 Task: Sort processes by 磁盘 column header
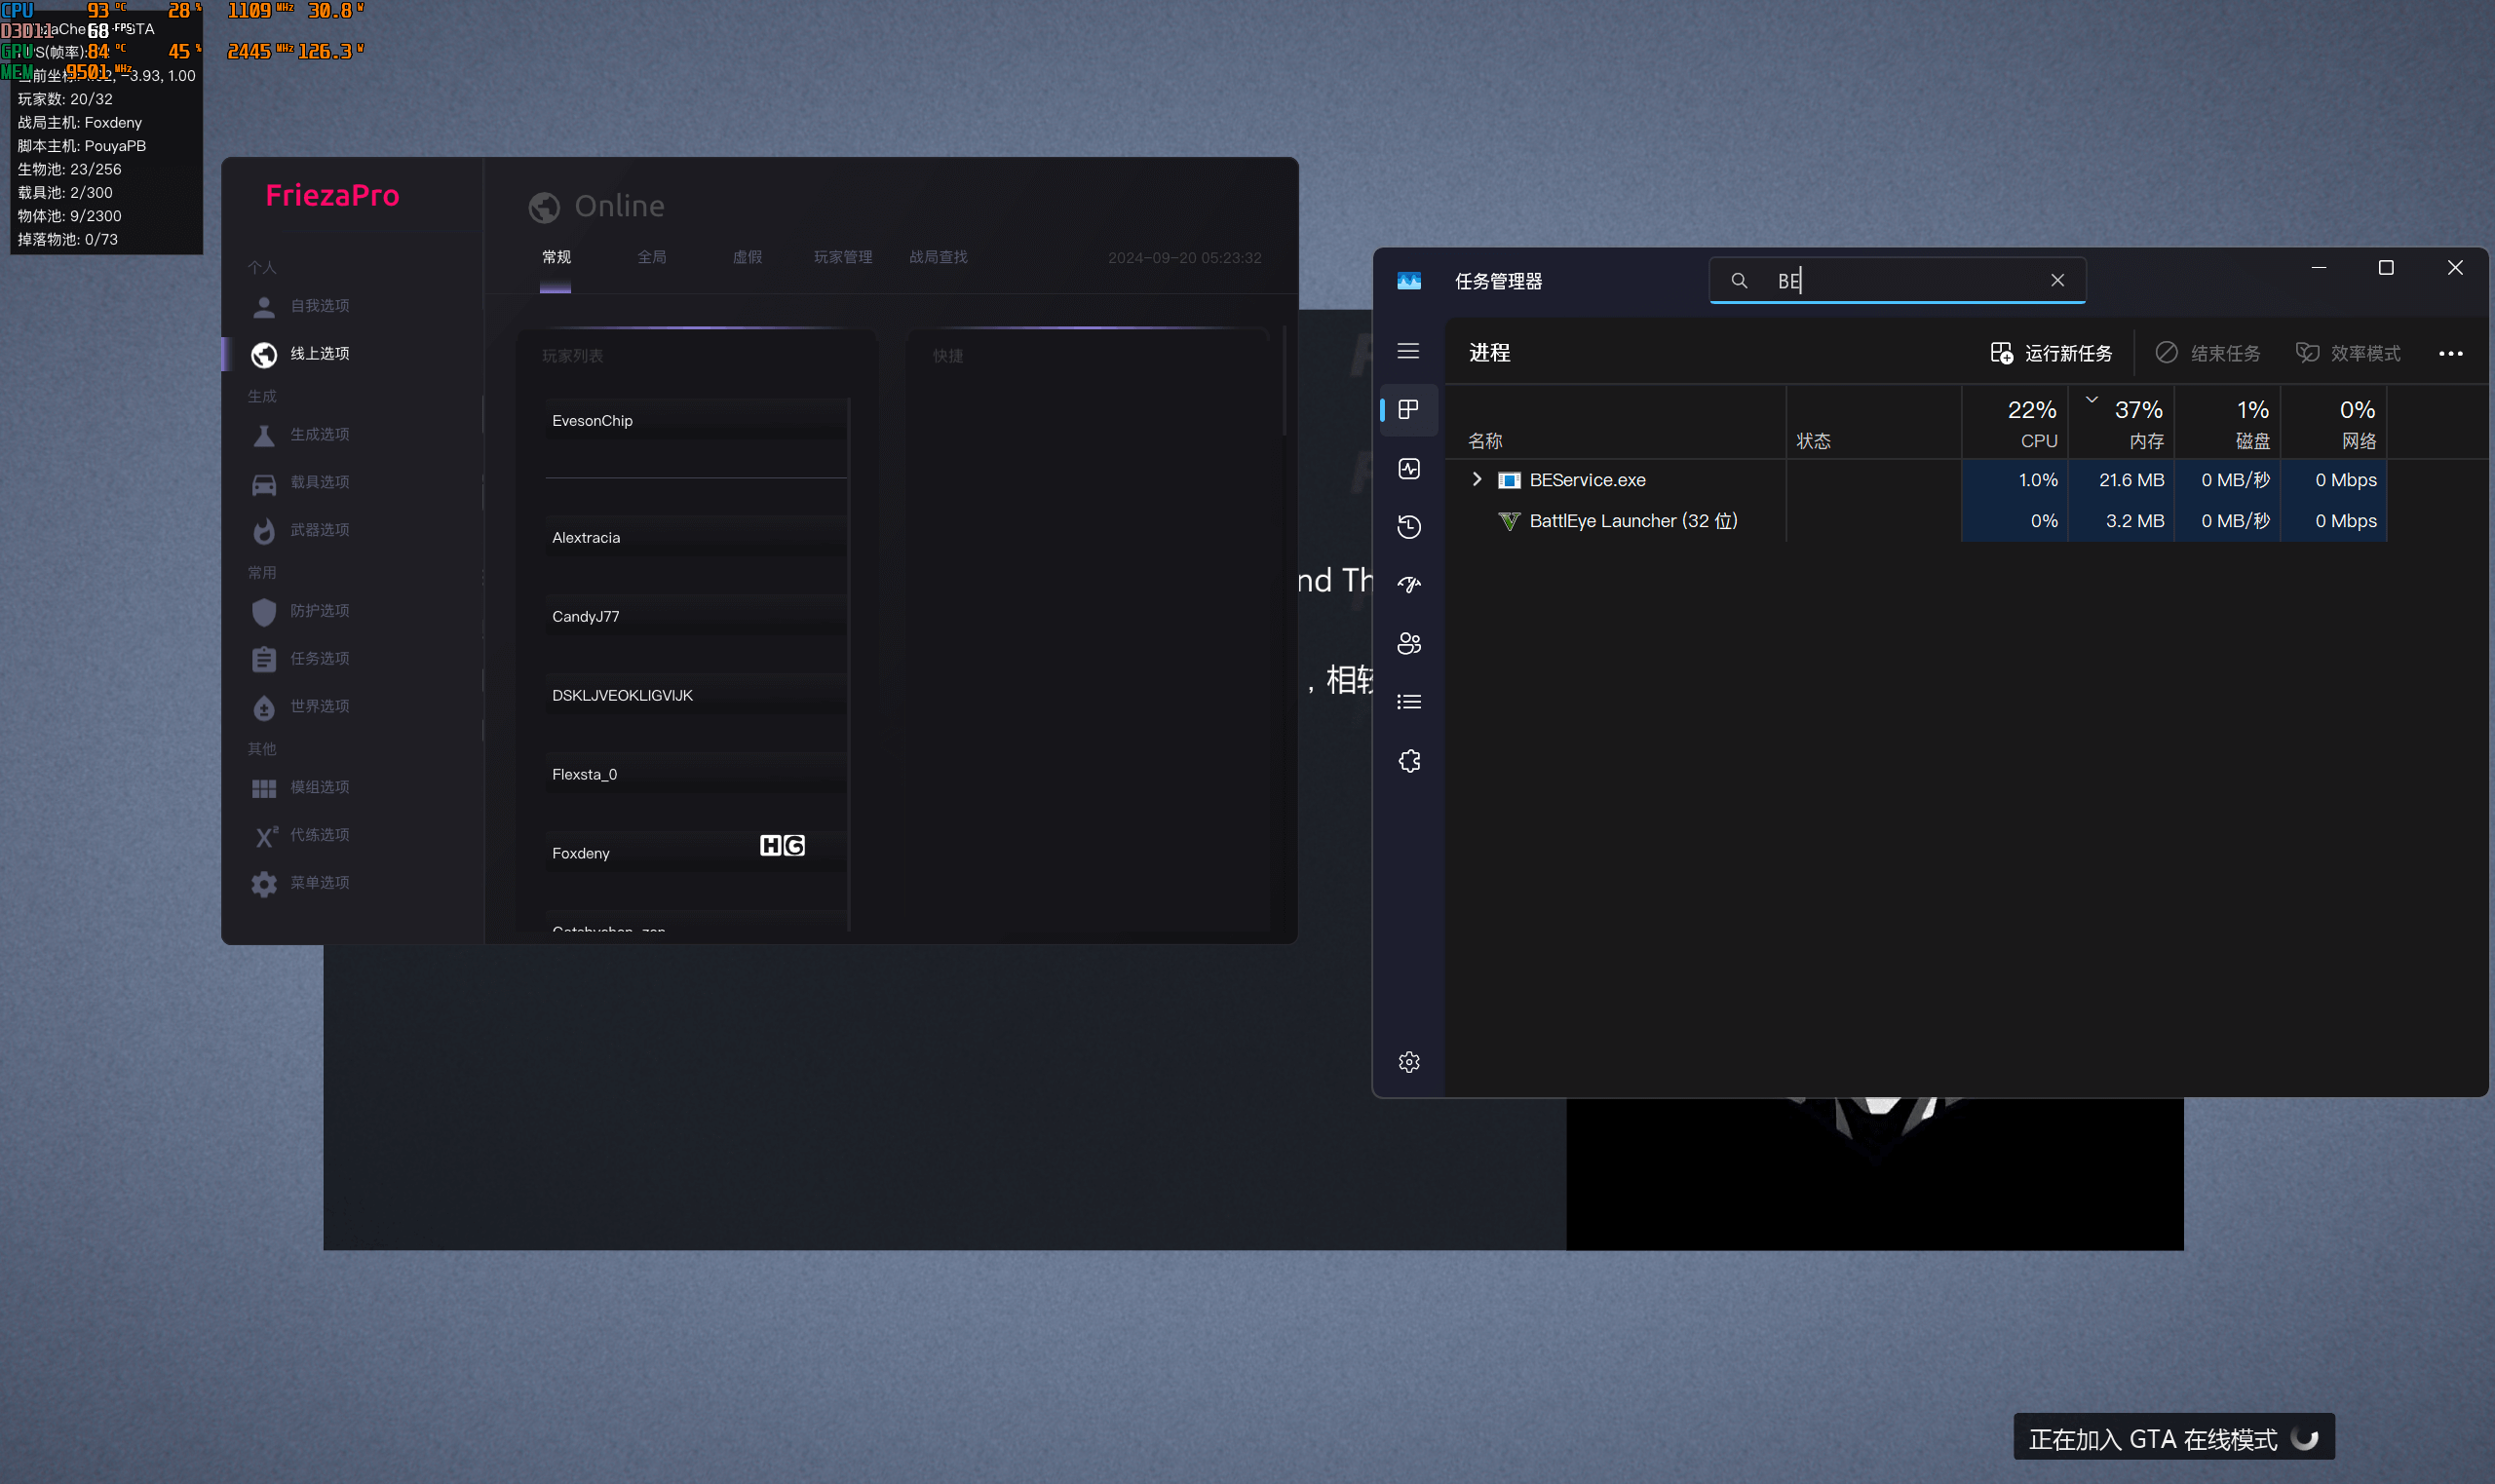[2227, 424]
